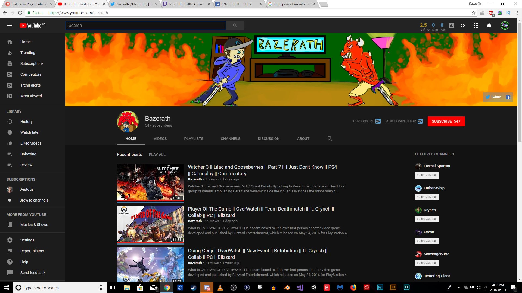The image size is (522, 293).
Task: Open Task View on the taskbar
Action: click(x=113, y=288)
